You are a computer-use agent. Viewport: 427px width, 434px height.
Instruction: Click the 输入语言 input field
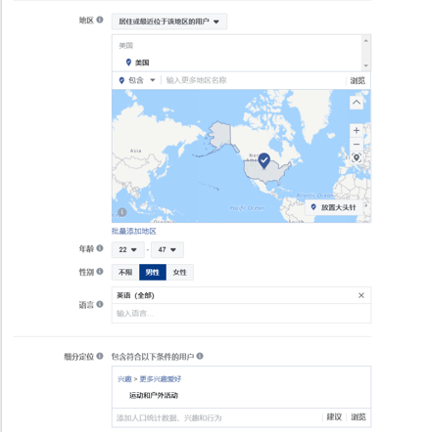pyautogui.click(x=241, y=314)
